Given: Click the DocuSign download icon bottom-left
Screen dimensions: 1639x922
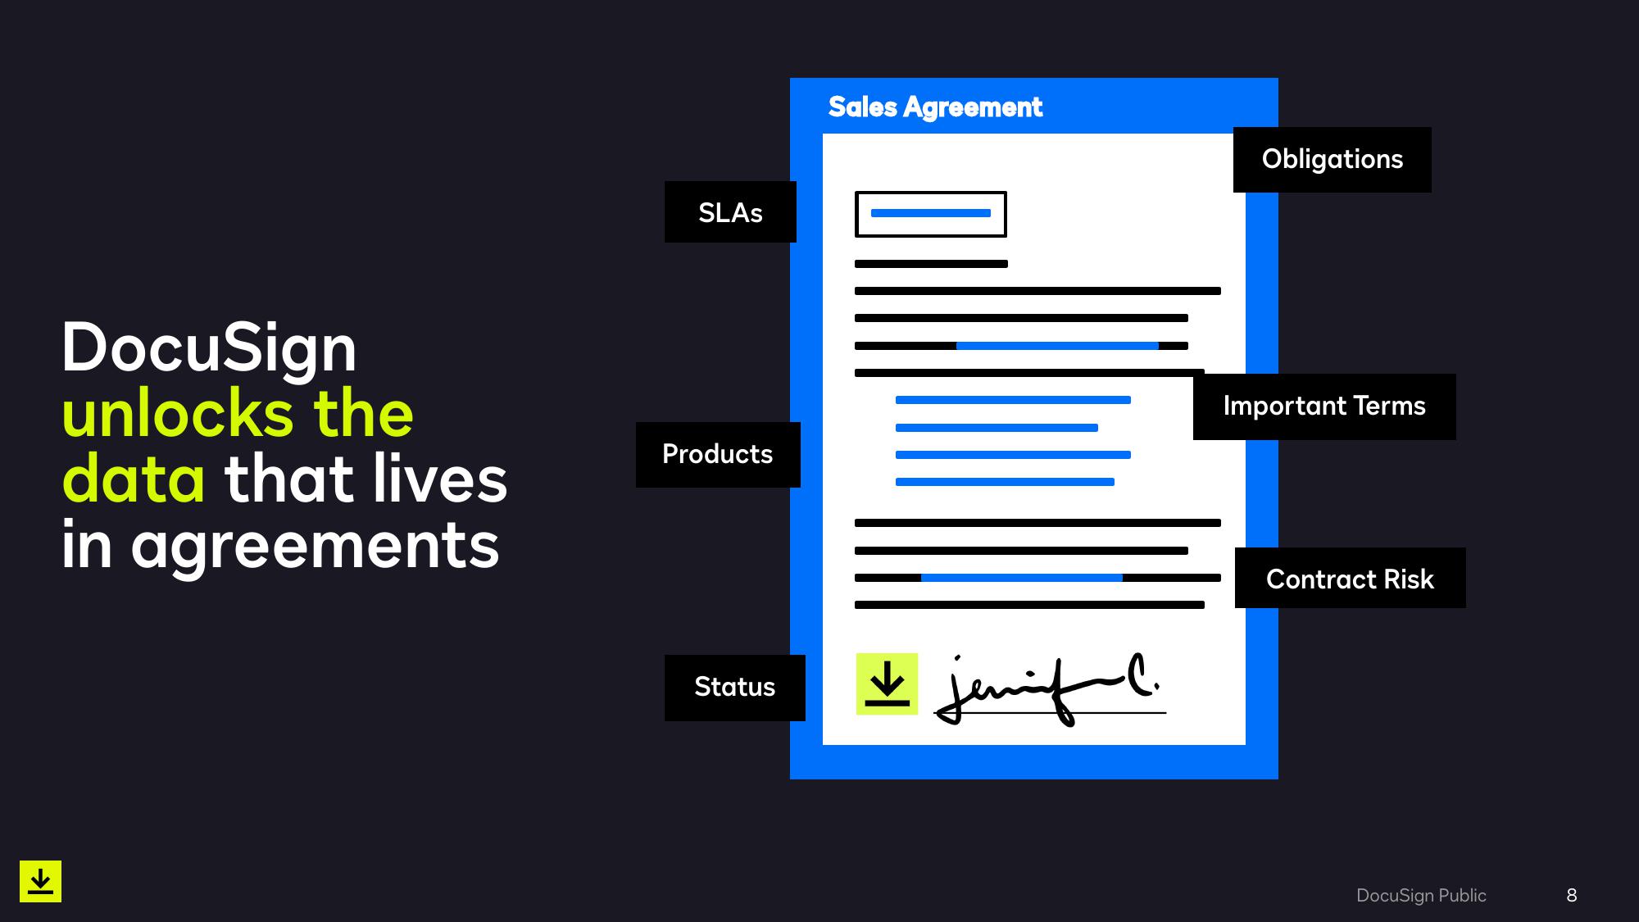Looking at the screenshot, I should (40, 880).
